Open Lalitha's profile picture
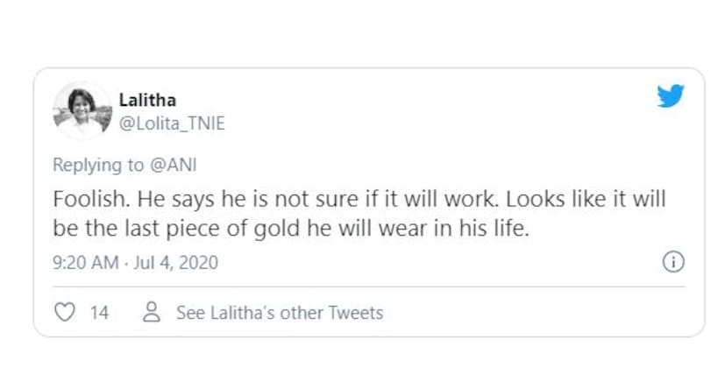Image resolution: width=725 pixels, height=368 pixels. click(81, 111)
